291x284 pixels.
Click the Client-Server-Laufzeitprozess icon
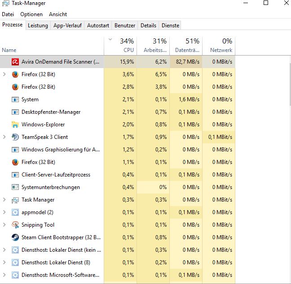pos(15,175)
